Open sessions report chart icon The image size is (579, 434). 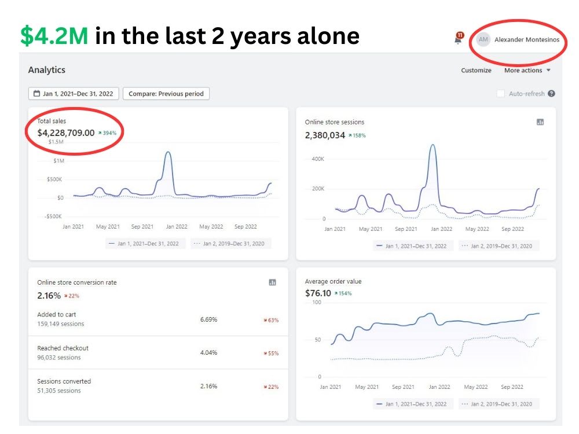pyautogui.click(x=540, y=122)
